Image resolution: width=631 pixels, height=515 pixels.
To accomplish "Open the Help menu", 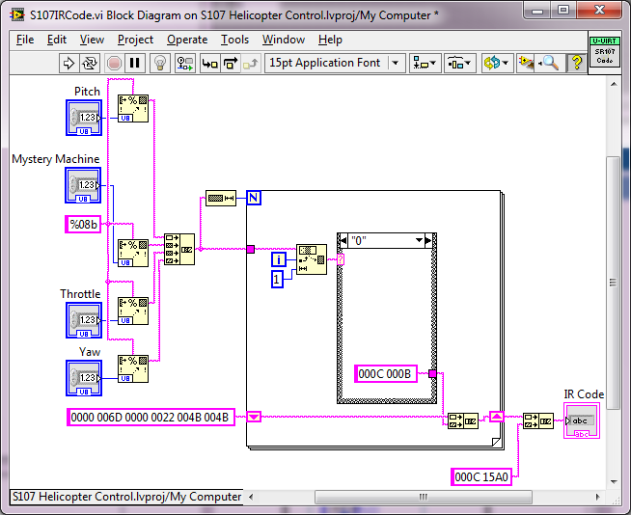I will 330,40.
